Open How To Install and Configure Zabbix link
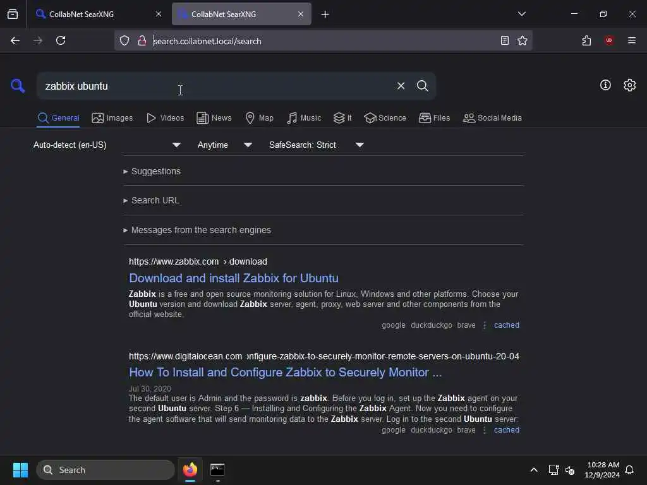The height and width of the screenshot is (485, 647). pyautogui.click(x=285, y=373)
